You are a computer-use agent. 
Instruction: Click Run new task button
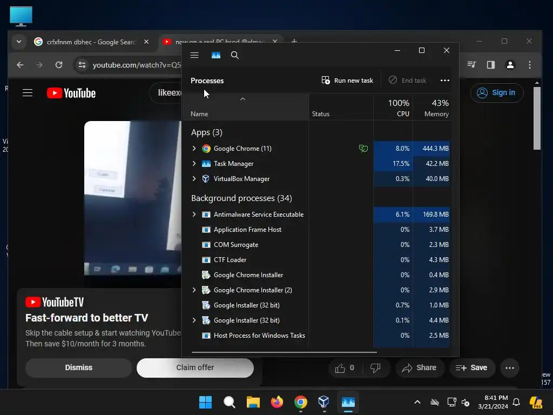click(x=347, y=81)
